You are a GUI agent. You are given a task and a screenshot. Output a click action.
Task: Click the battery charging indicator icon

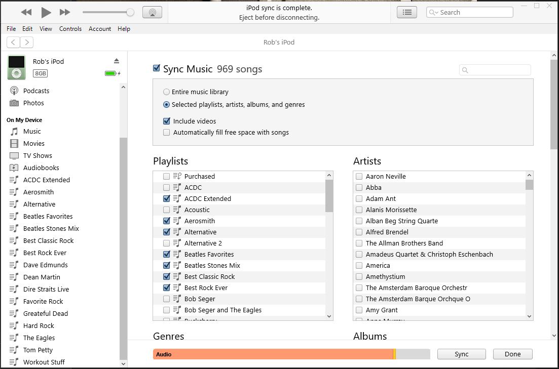coord(113,73)
